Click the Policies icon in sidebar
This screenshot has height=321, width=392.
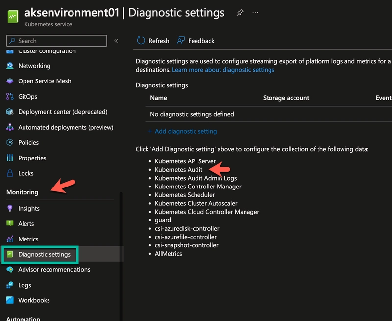[x=10, y=142]
